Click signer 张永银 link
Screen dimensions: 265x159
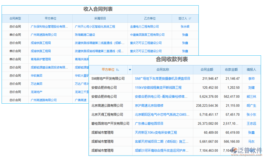click(x=185, y=26)
